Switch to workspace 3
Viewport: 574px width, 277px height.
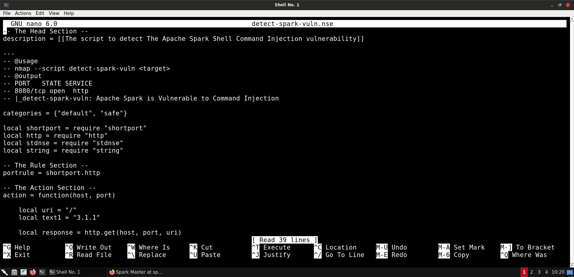coord(539,272)
